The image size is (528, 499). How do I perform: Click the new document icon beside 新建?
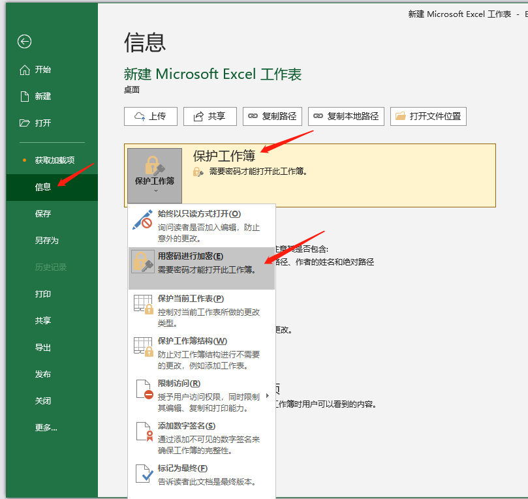point(24,97)
